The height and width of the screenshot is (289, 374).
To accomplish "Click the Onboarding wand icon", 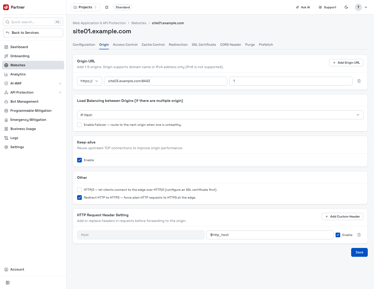I will (x=6, y=56).
